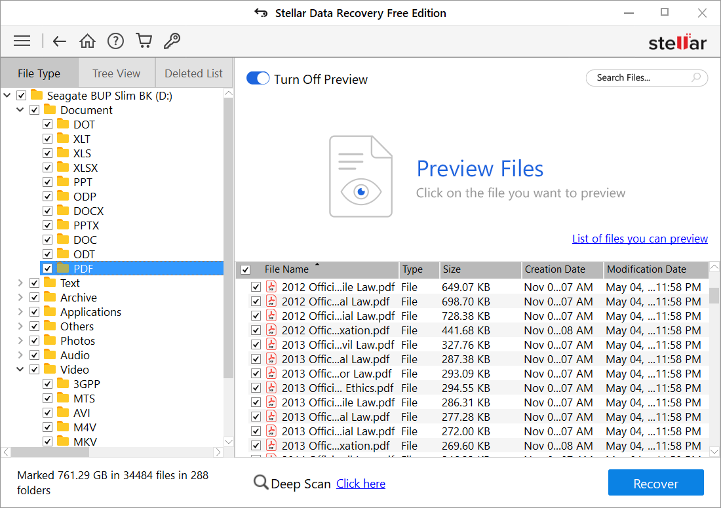Uncheck the PPTX folder checkbox
The width and height of the screenshot is (721, 508).
click(47, 225)
